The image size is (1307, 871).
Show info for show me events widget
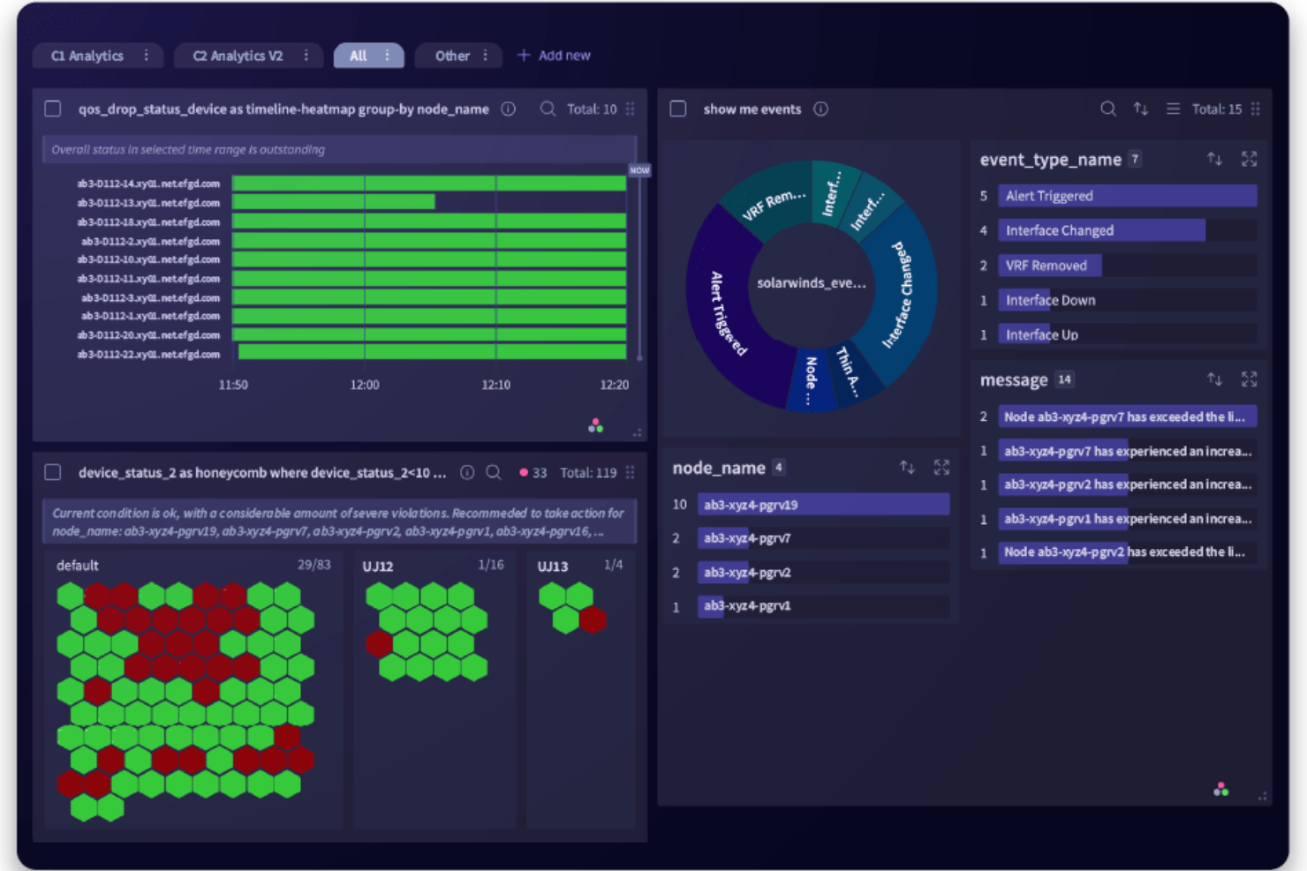coord(821,109)
